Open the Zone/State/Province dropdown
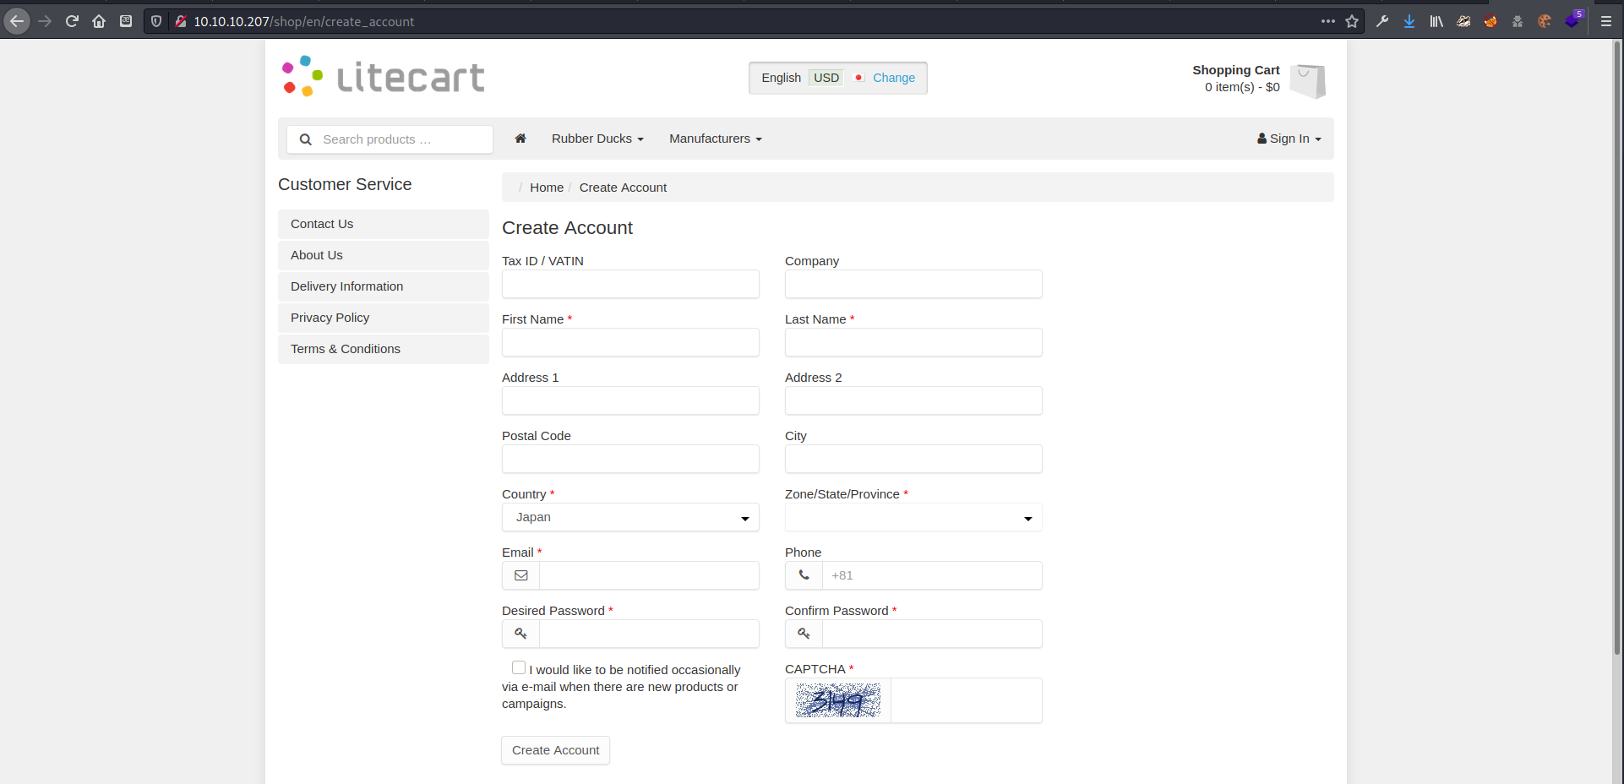The width and height of the screenshot is (1624, 784). [913, 517]
